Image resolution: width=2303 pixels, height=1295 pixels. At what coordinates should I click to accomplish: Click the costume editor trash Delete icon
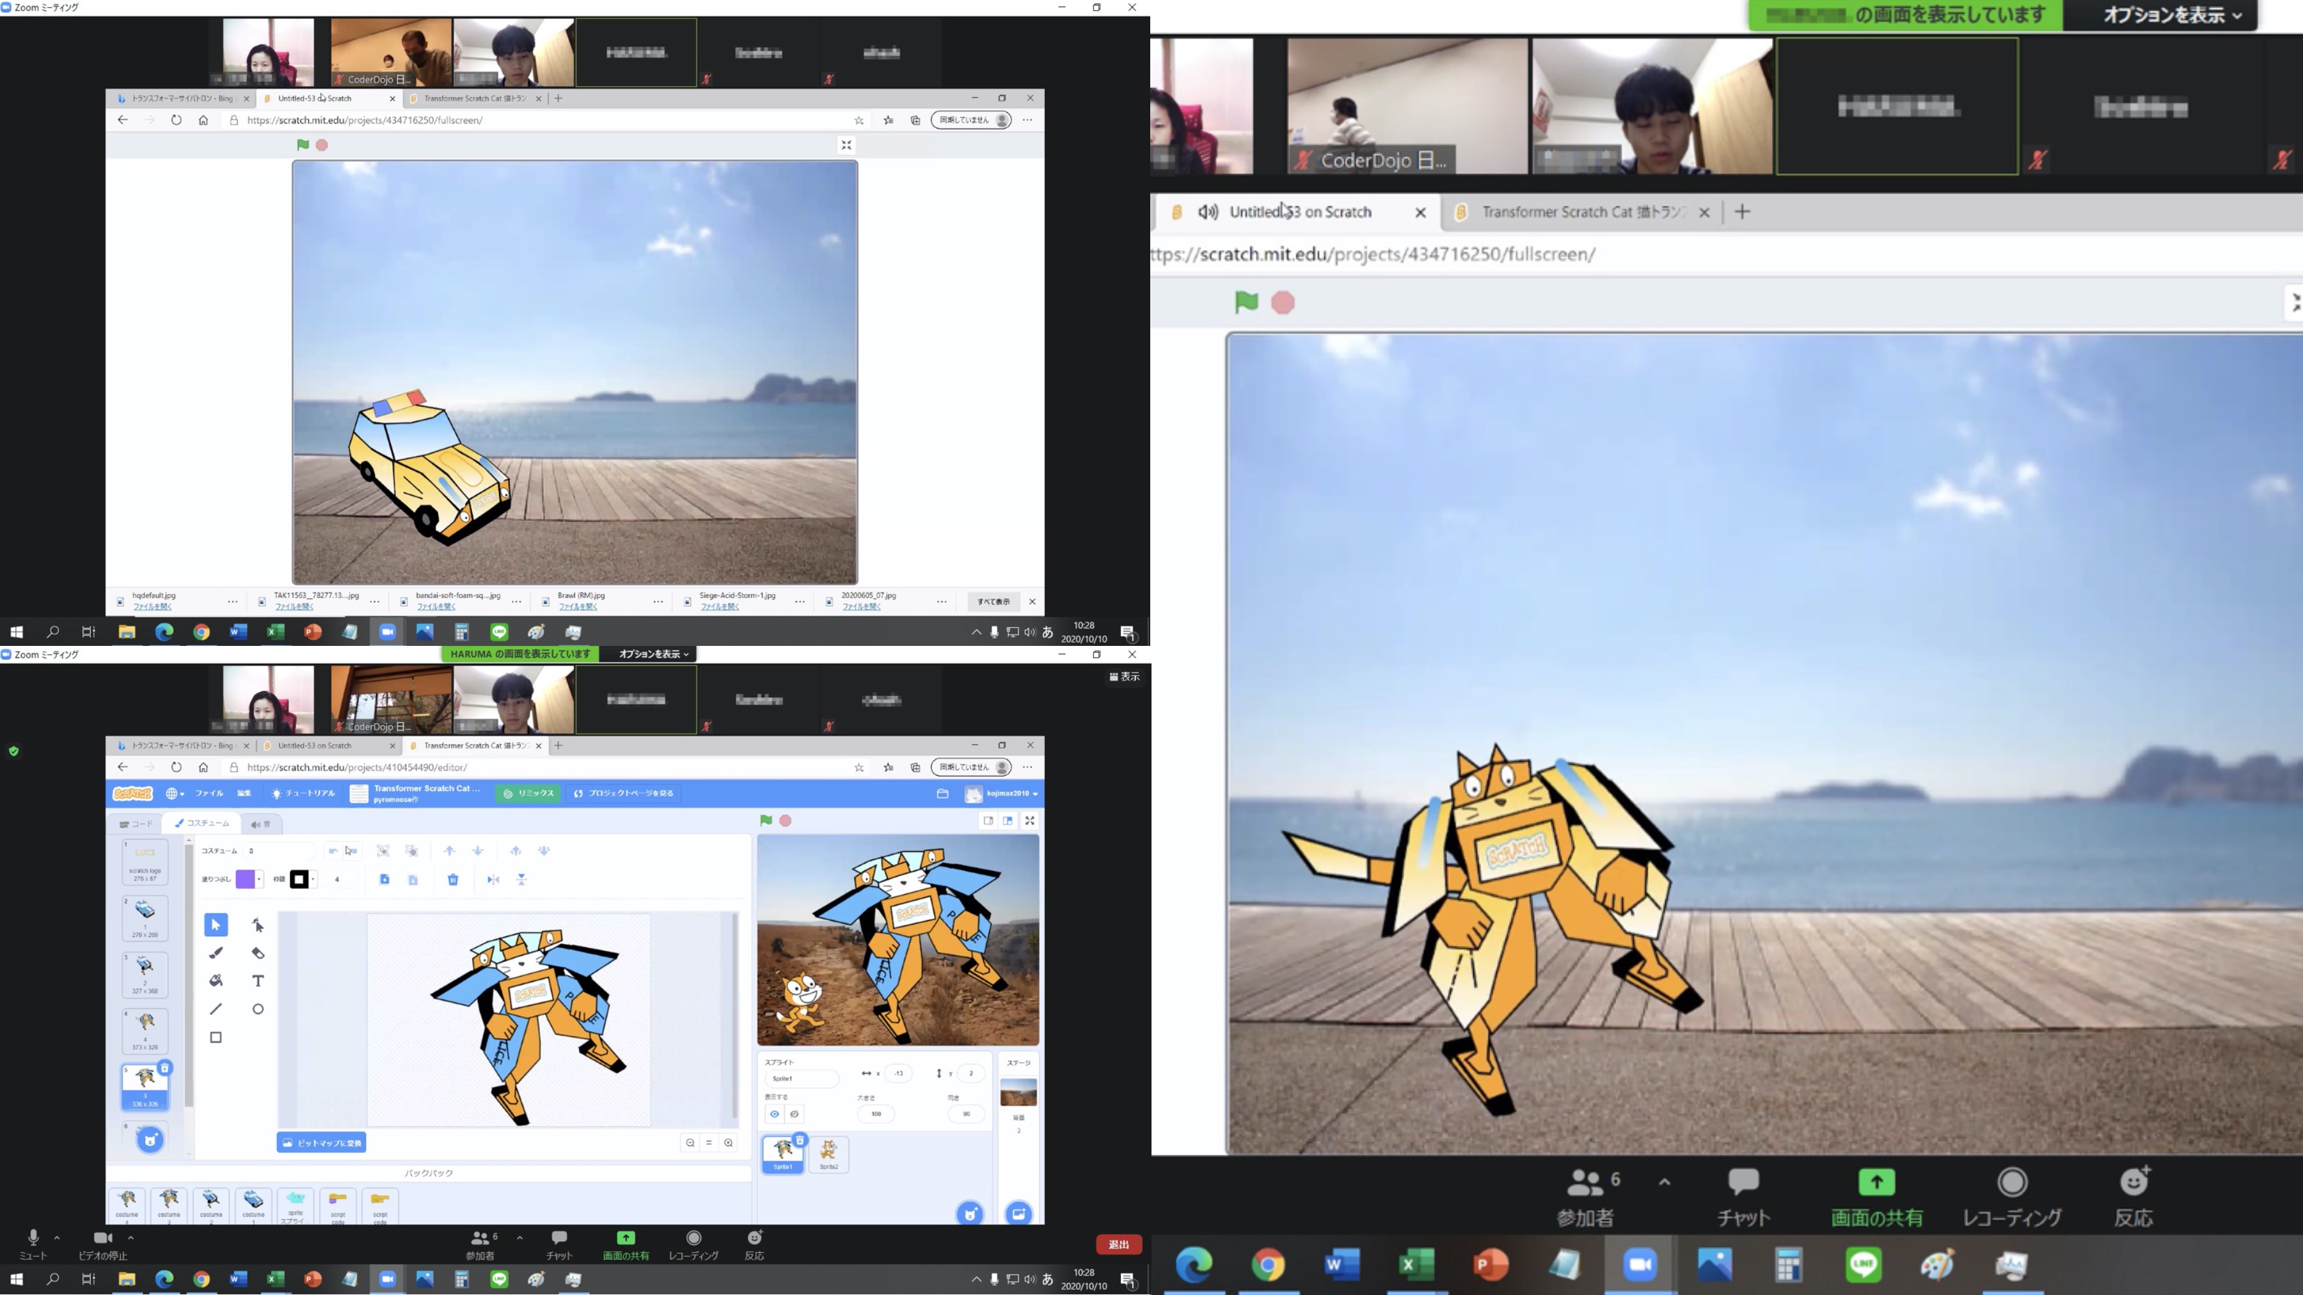pos(454,879)
